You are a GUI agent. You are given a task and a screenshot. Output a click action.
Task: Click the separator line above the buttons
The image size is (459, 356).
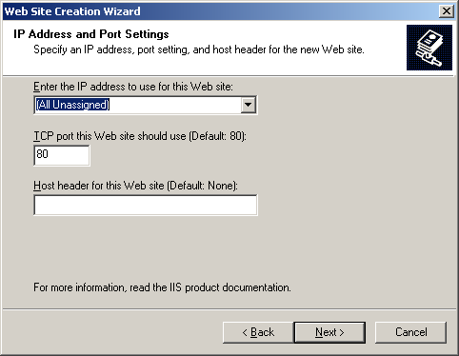[229, 308]
